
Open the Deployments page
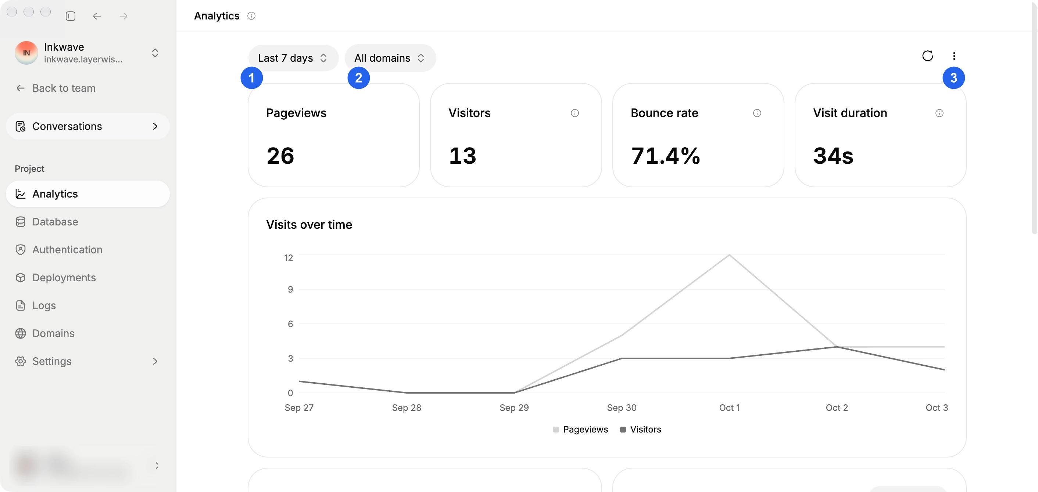87,278
